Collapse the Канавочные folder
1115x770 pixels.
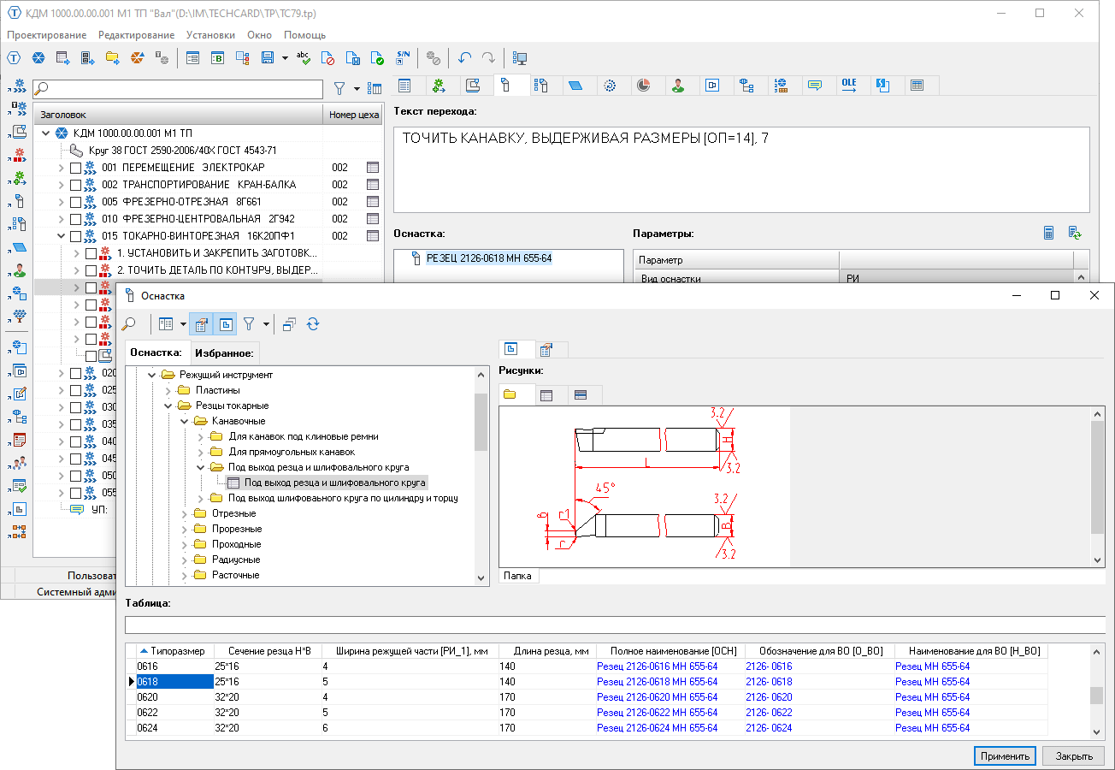[x=185, y=421]
